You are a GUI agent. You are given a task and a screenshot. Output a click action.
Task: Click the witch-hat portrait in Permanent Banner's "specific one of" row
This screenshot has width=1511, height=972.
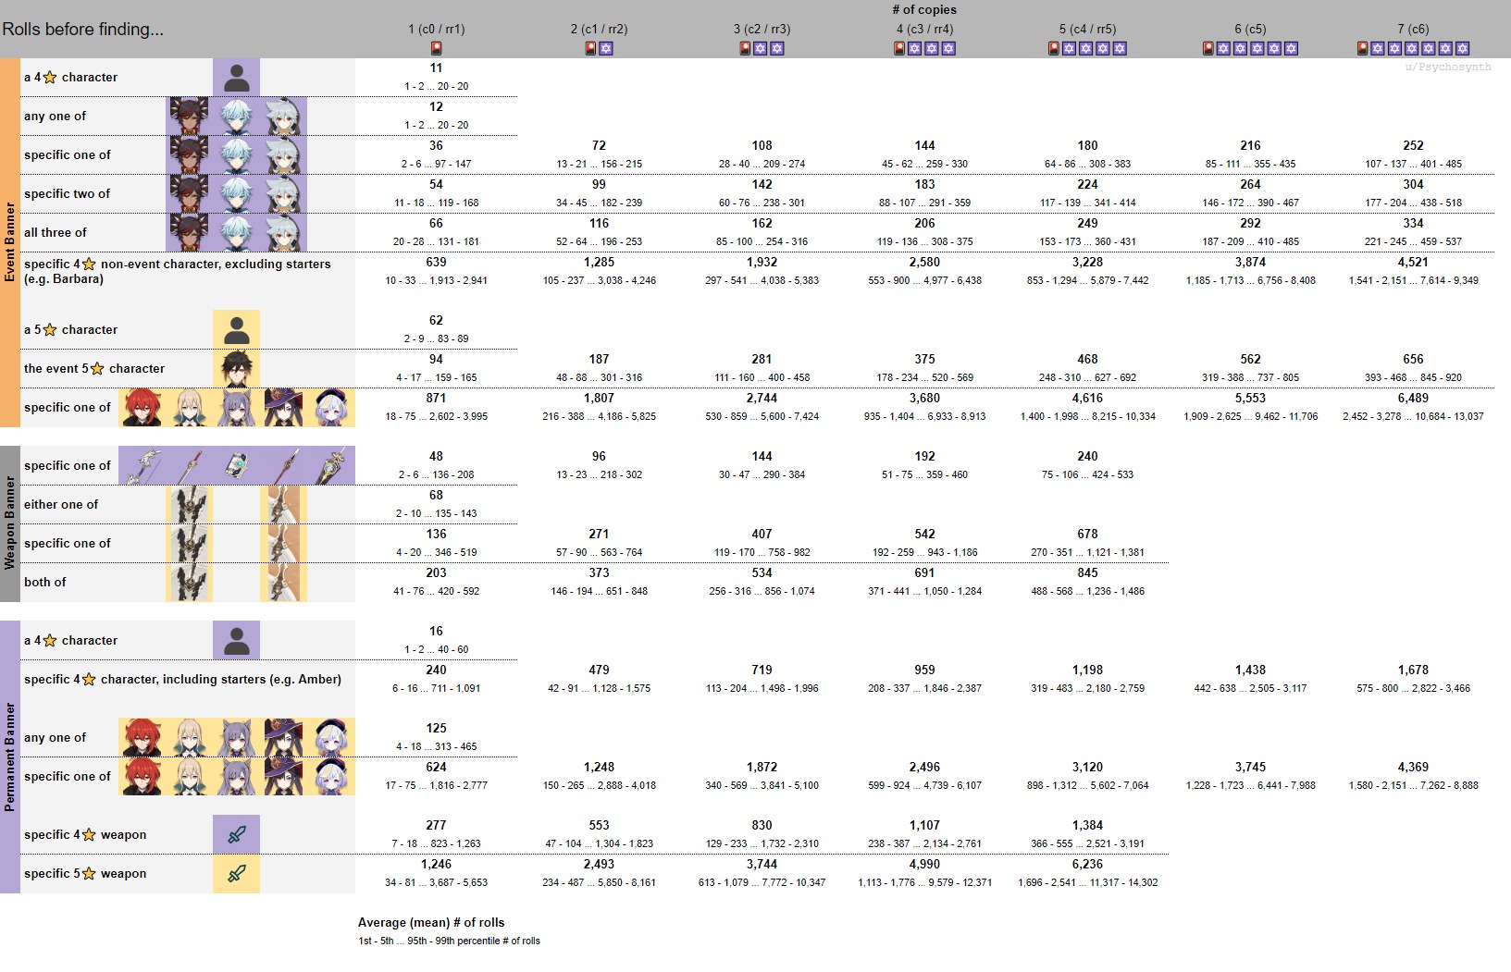(283, 776)
